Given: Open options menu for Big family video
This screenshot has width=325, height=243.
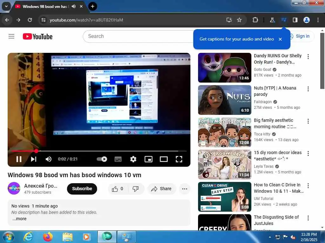Looking at the screenshot, I should pyautogui.click(x=308, y=121).
